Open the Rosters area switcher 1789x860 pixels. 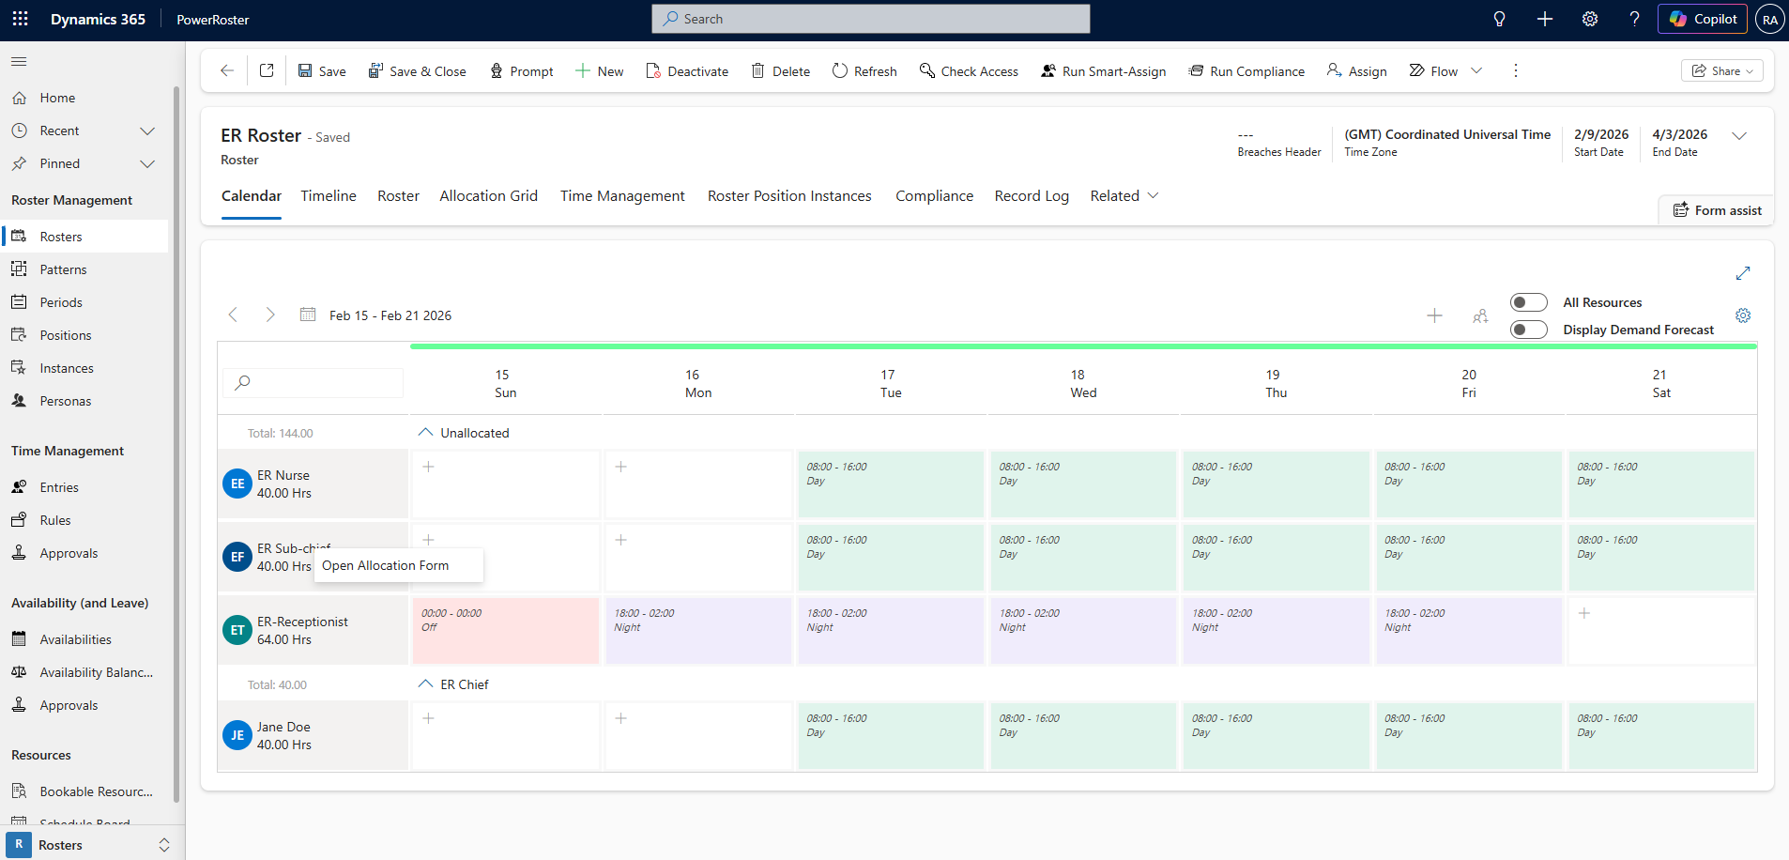tap(92, 844)
